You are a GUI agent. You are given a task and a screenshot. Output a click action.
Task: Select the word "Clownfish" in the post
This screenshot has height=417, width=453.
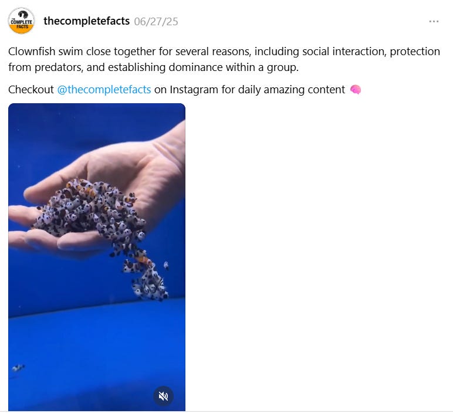32,52
